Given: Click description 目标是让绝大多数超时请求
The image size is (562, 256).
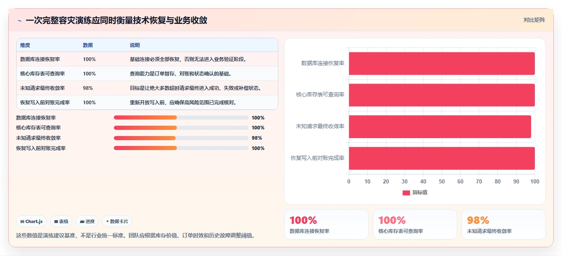Looking at the screenshot, I should point(195,88).
